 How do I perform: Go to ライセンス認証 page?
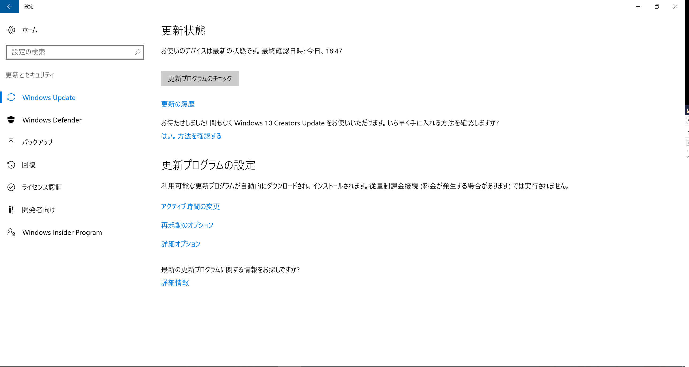pos(42,187)
